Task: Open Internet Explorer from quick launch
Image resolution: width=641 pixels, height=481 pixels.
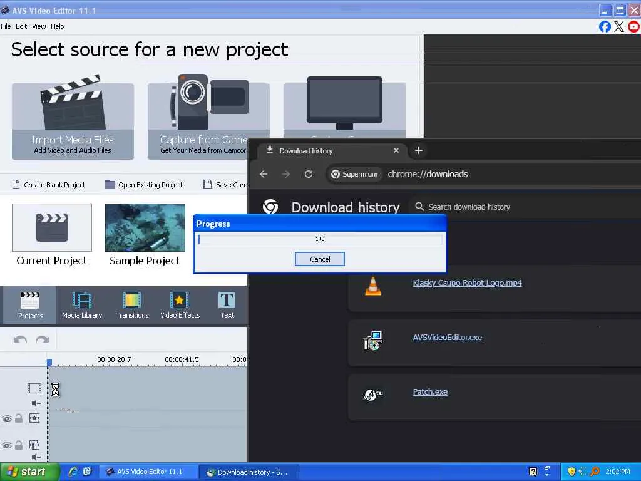Action: pos(74,472)
